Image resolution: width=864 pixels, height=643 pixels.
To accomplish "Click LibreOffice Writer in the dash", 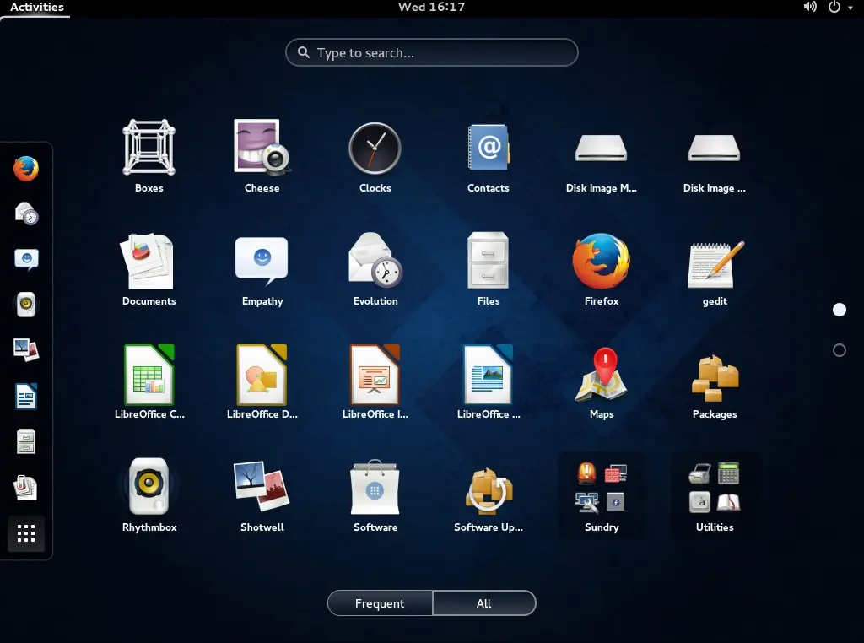I will click(x=26, y=397).
